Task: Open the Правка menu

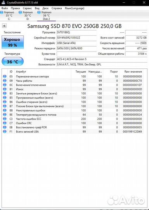Action: [15, 8]
